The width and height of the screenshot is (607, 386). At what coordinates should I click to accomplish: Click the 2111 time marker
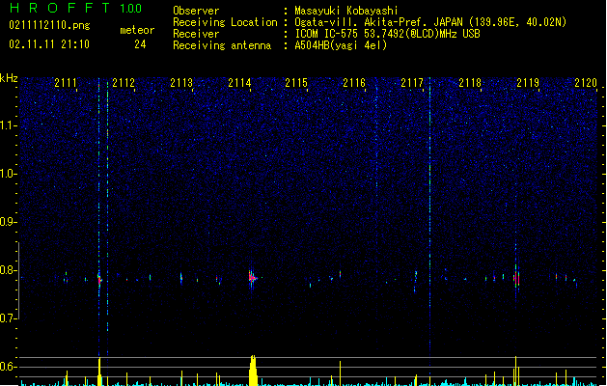pos(66,83)
